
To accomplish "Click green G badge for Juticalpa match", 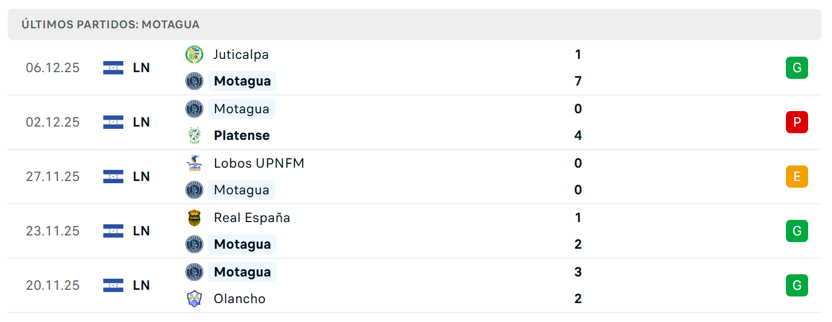I will [797, 68].
